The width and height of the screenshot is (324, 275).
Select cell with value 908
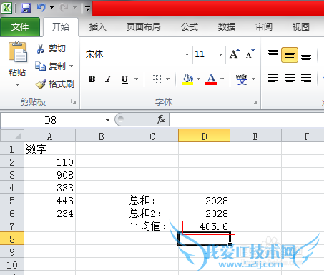coord(49,175)
